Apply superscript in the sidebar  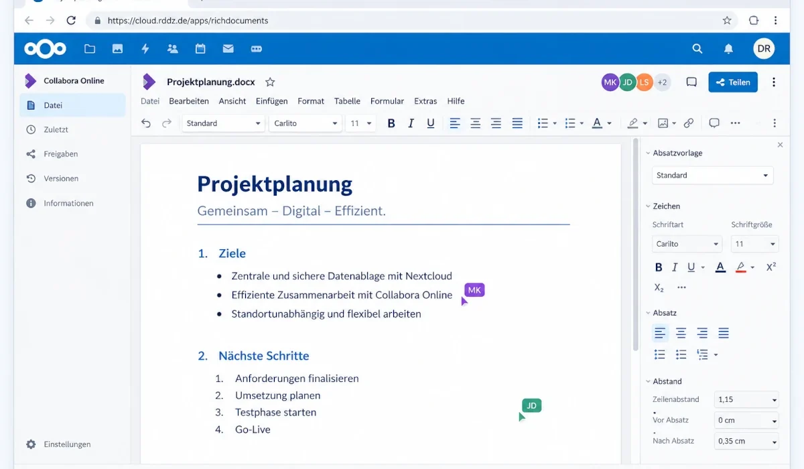[770, 267]
